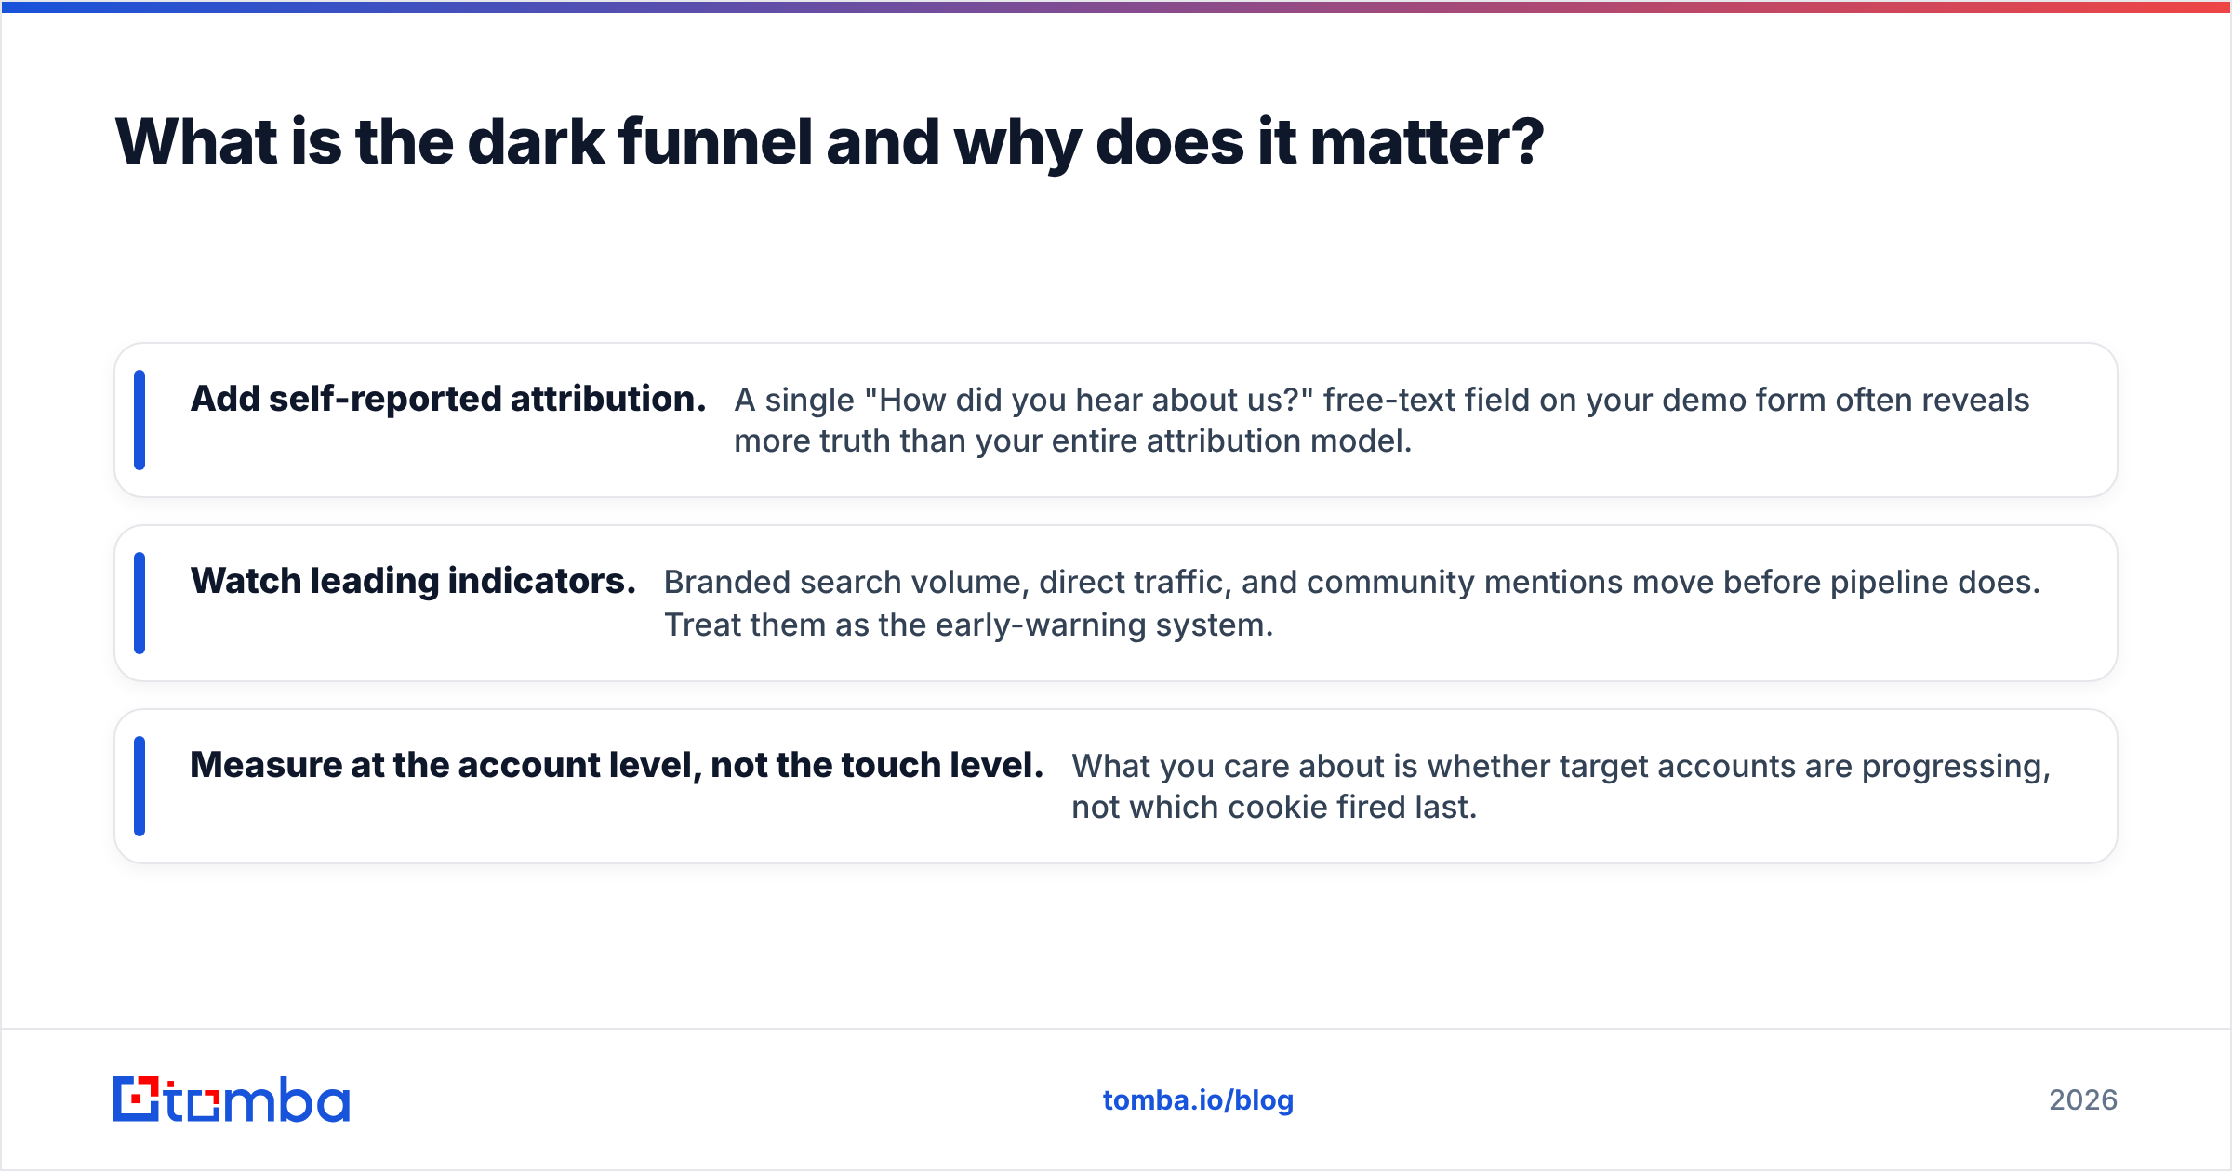This screenshot has height=1171, width=2232.
Task: Open the tomba.io/blog link
Action: click(1198, 1100)
